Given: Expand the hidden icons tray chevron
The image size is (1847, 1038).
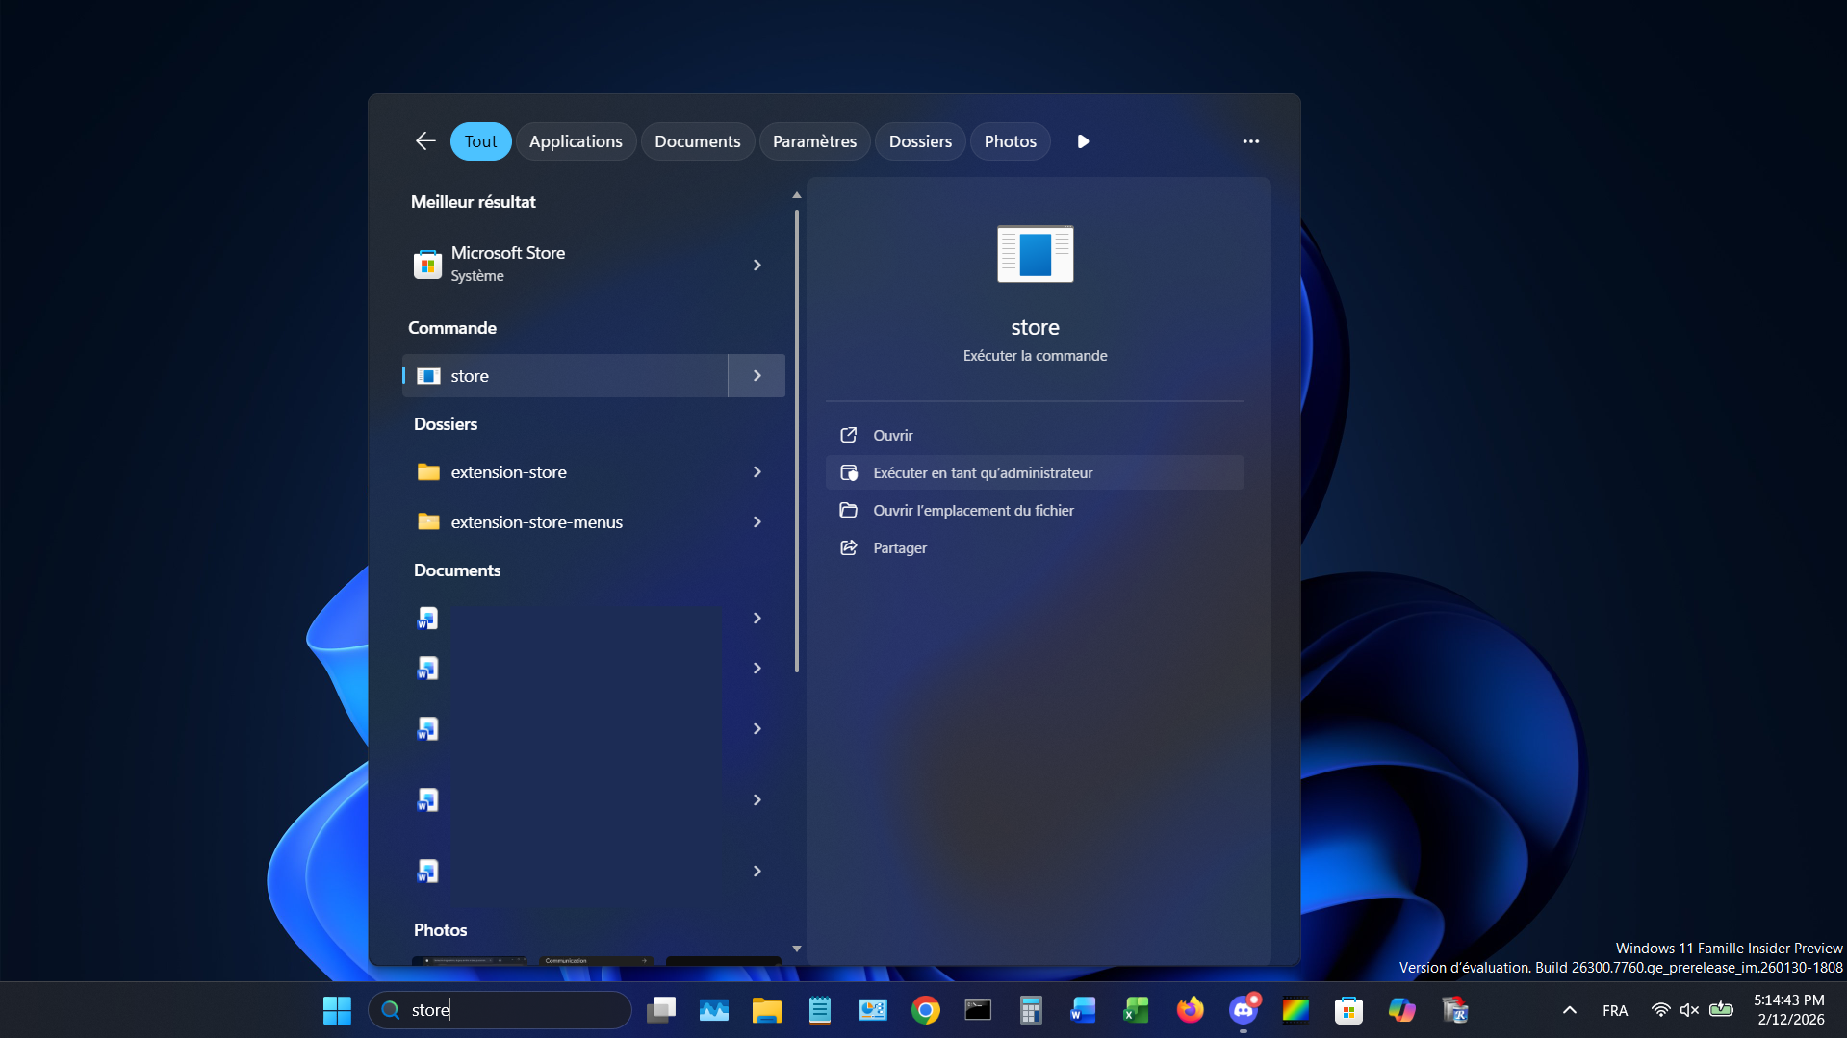Looking at the screenshot, I should pyautogui.click(x=1568, y=1009).
